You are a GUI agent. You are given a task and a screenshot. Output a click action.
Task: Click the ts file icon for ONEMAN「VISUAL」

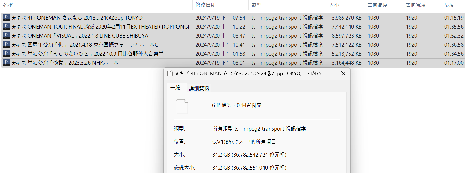pyautogui.click(x=6, y=36)
